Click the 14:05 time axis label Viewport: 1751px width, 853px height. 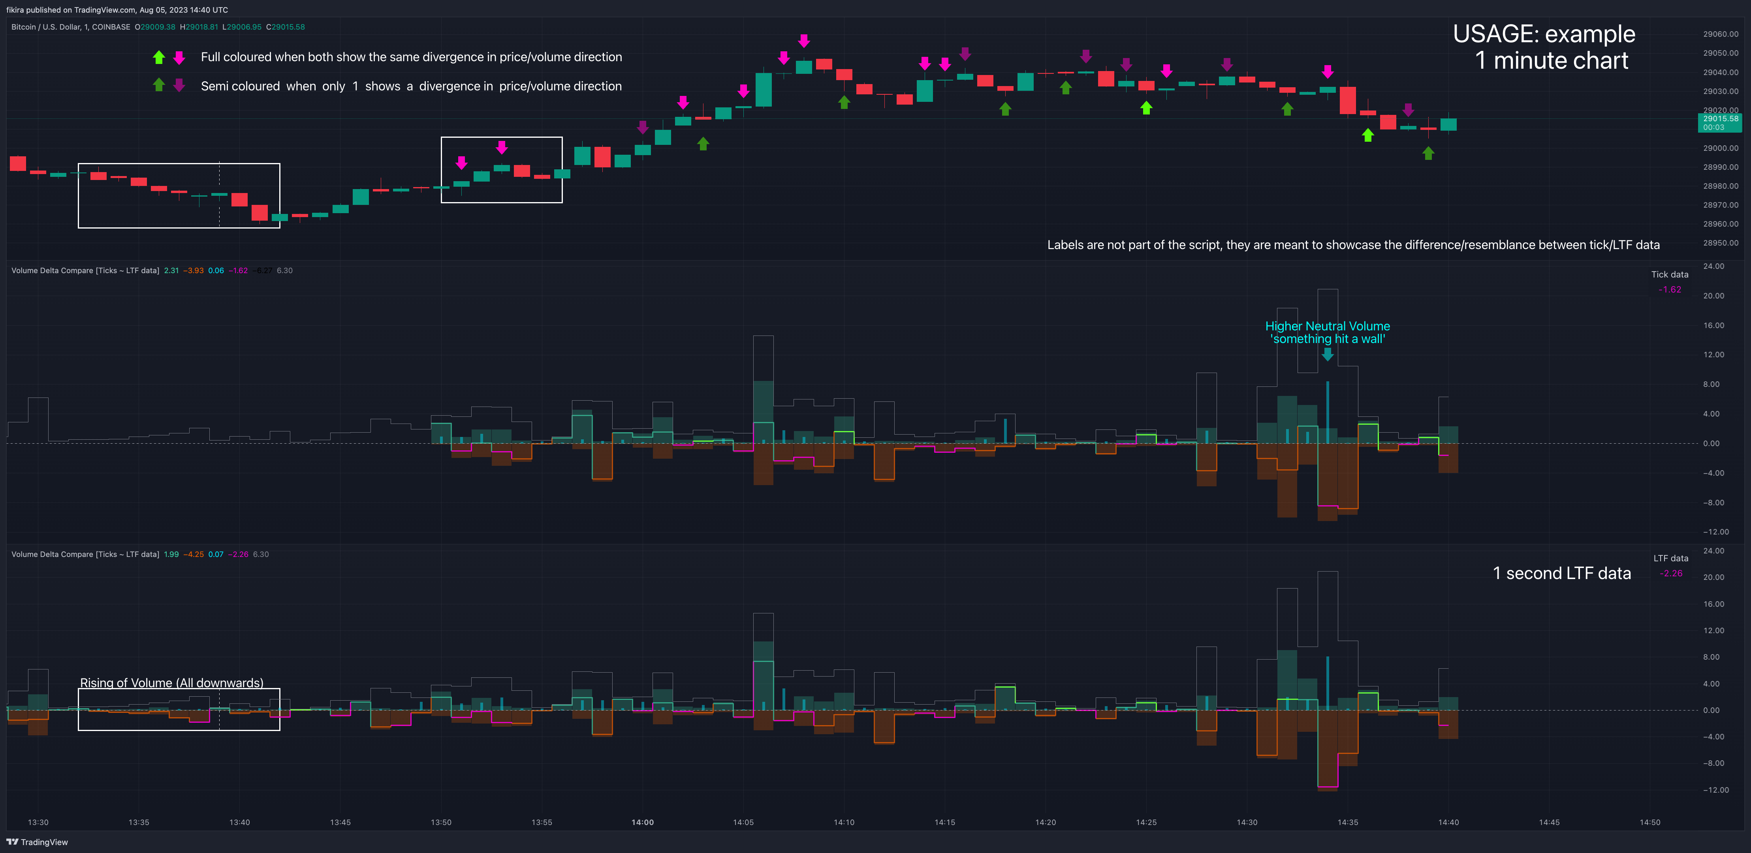pos(744,823)
